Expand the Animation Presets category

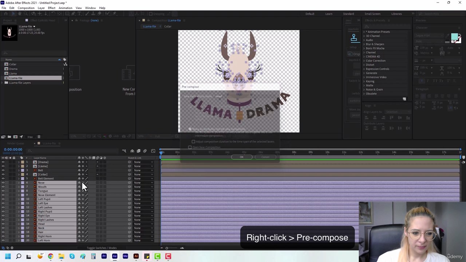(x=364, y=32)
